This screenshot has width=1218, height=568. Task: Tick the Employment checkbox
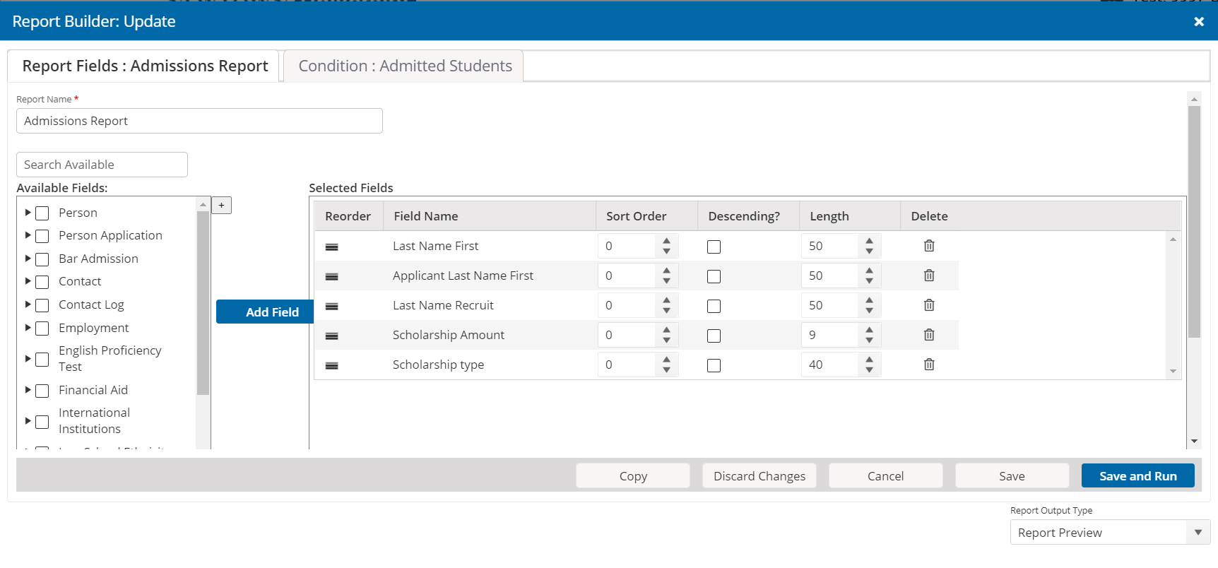coord(42,329)
